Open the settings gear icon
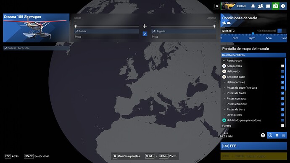Viewport: 290px width, 163px height. 283,6
